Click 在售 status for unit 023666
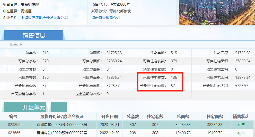Image resolution: width=255 pixels, height=137 pixels. 241,133
